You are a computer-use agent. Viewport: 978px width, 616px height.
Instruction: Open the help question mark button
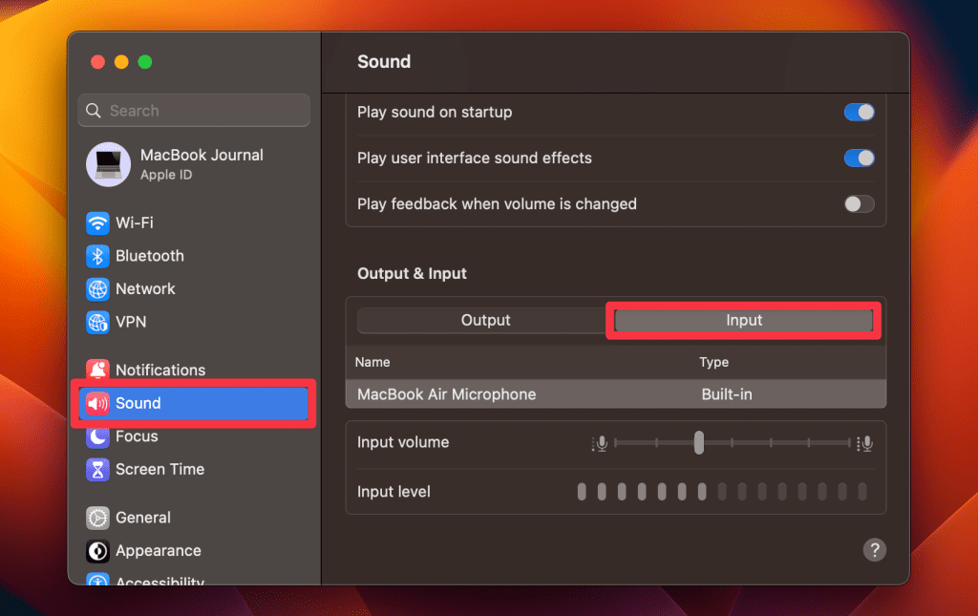pos(874,549)
